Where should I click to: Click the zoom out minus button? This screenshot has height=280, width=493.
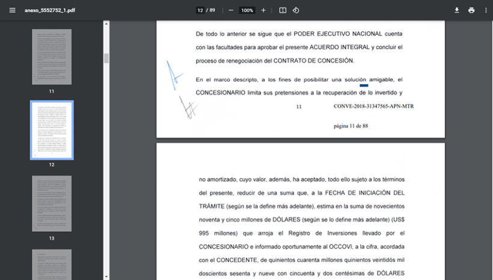click(231, 10)
